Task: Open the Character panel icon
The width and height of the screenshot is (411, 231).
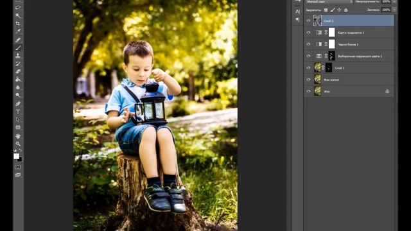Action: tap(297, 12)
